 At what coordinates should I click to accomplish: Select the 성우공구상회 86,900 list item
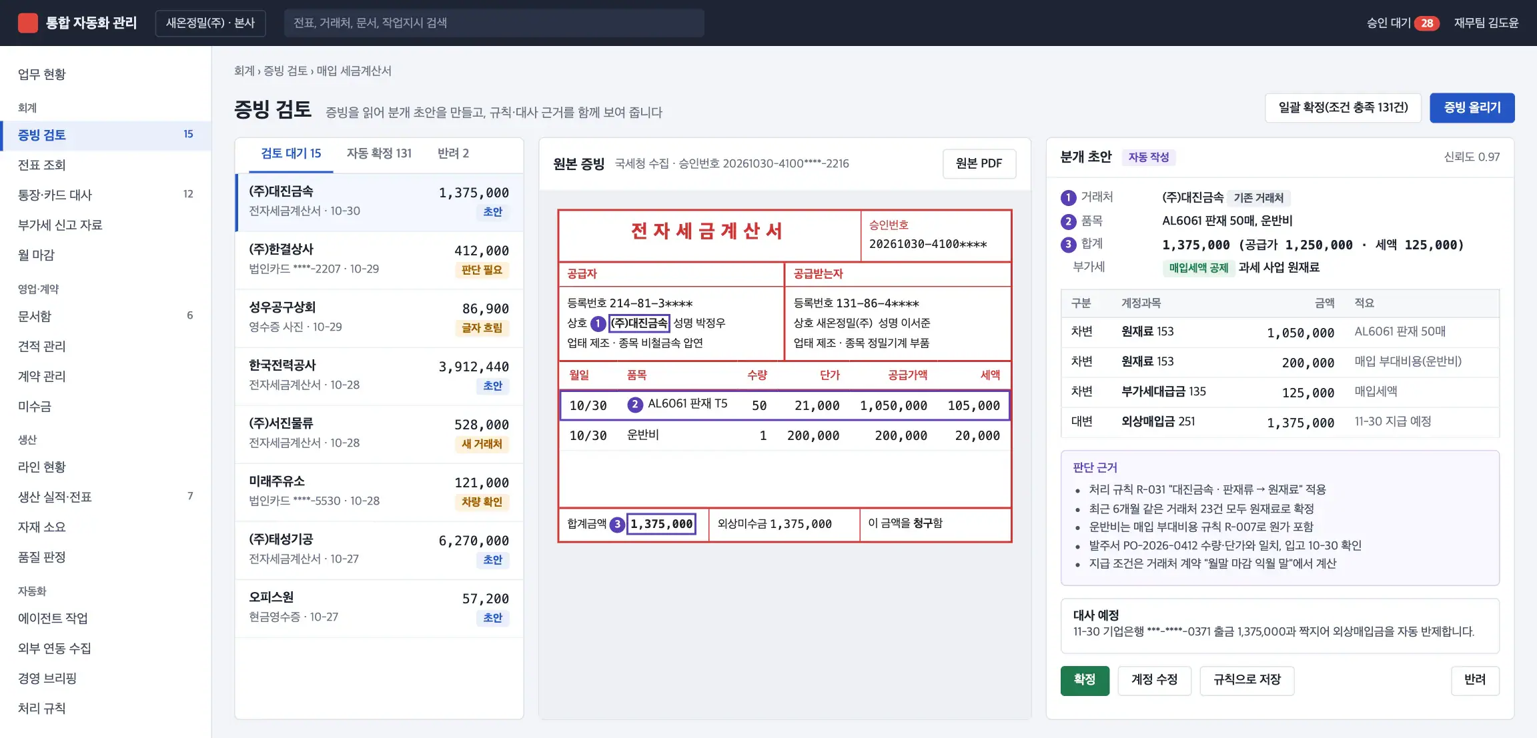(379, 318)
